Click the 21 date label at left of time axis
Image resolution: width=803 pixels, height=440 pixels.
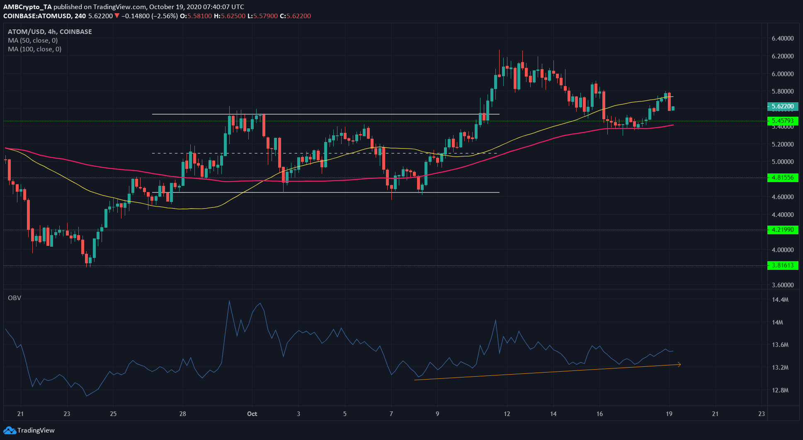[x=21, y=414]
